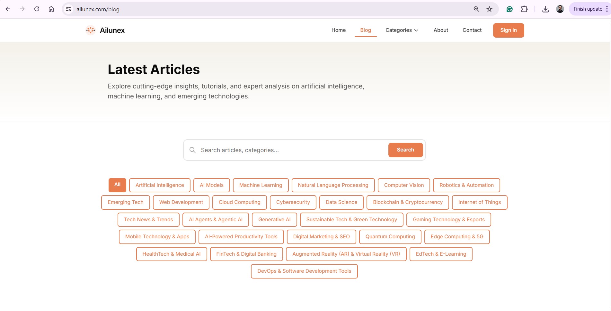Go to the About page

441,30
